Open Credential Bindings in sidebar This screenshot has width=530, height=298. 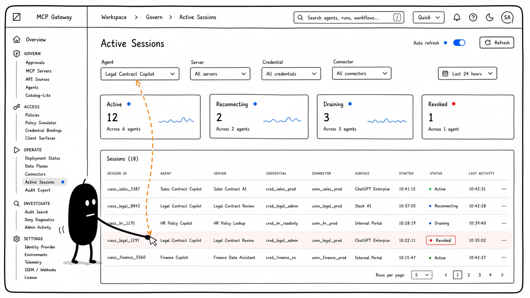pos(43,130)
